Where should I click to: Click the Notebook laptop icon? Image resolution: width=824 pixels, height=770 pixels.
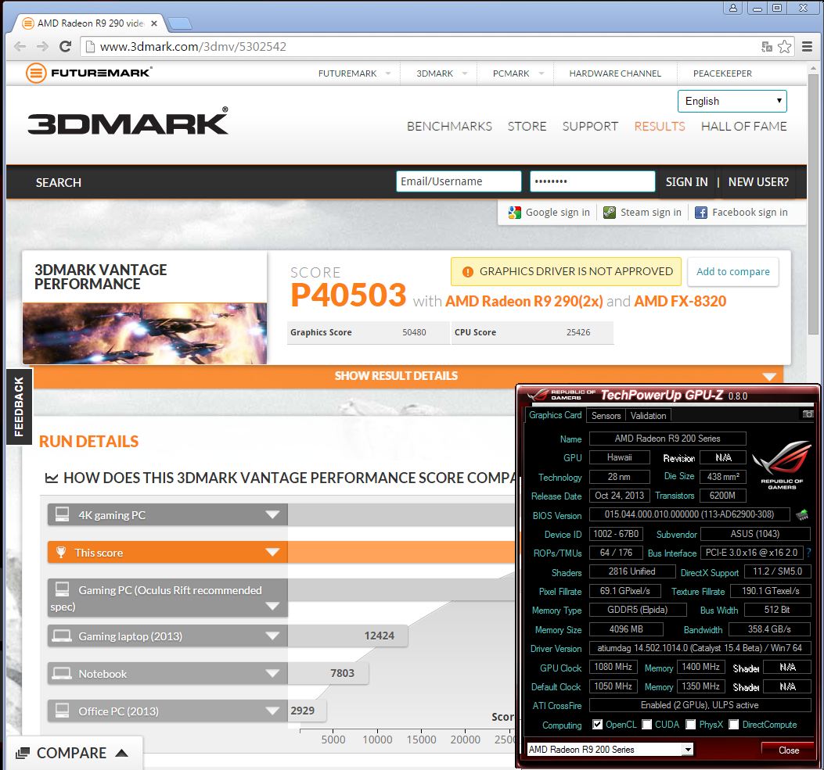pos(62,673)
